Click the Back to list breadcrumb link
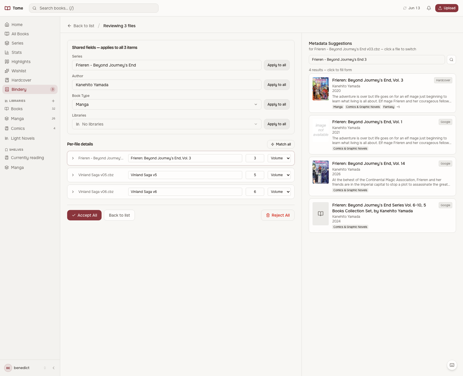Image resolution: width=463 pixels, height=376 pixels. [x=81, y=26]
